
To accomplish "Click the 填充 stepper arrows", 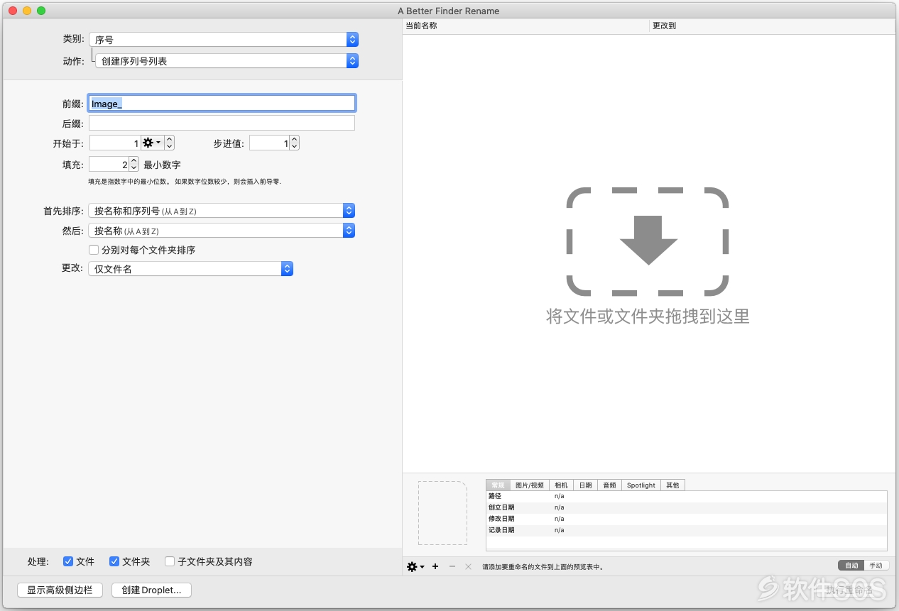I will pyautogui.click(x=134, y=165).
